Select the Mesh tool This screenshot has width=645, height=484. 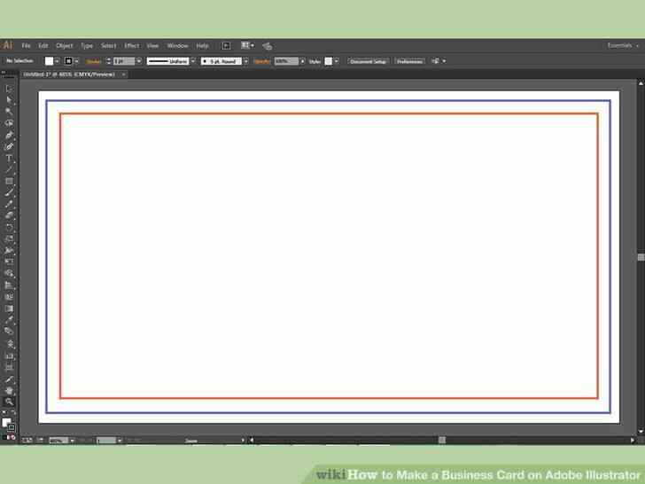pyautogui.click(x=9, y=297)
